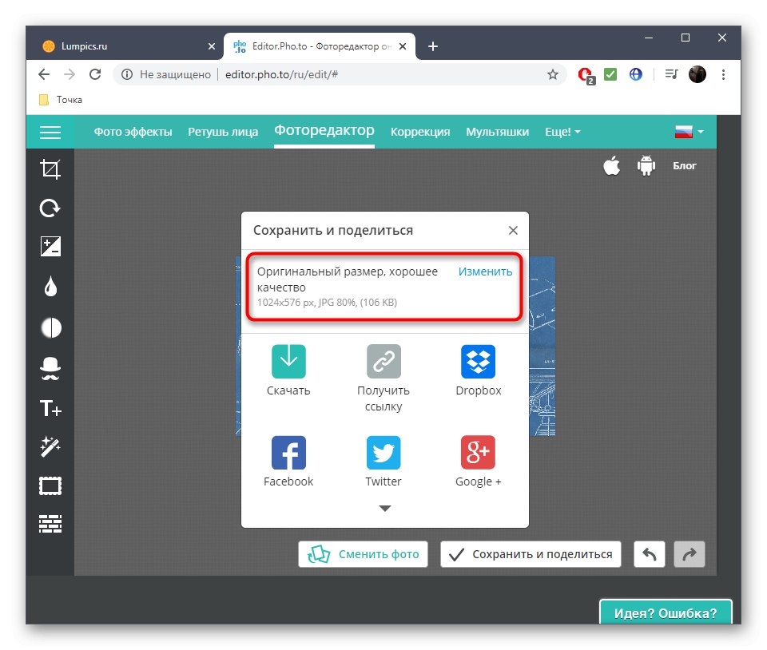Viewport: 767px width, 650px height.
Task: Open the Frames tool
Action: point(50,486)
